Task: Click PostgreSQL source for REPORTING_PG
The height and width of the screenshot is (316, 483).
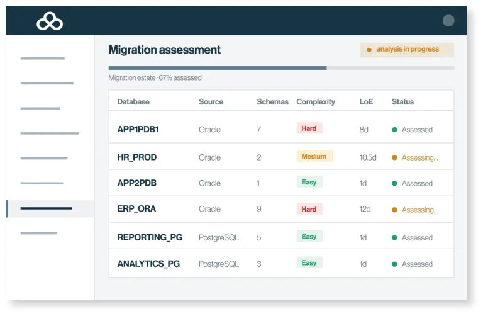Action: (219, 238)
